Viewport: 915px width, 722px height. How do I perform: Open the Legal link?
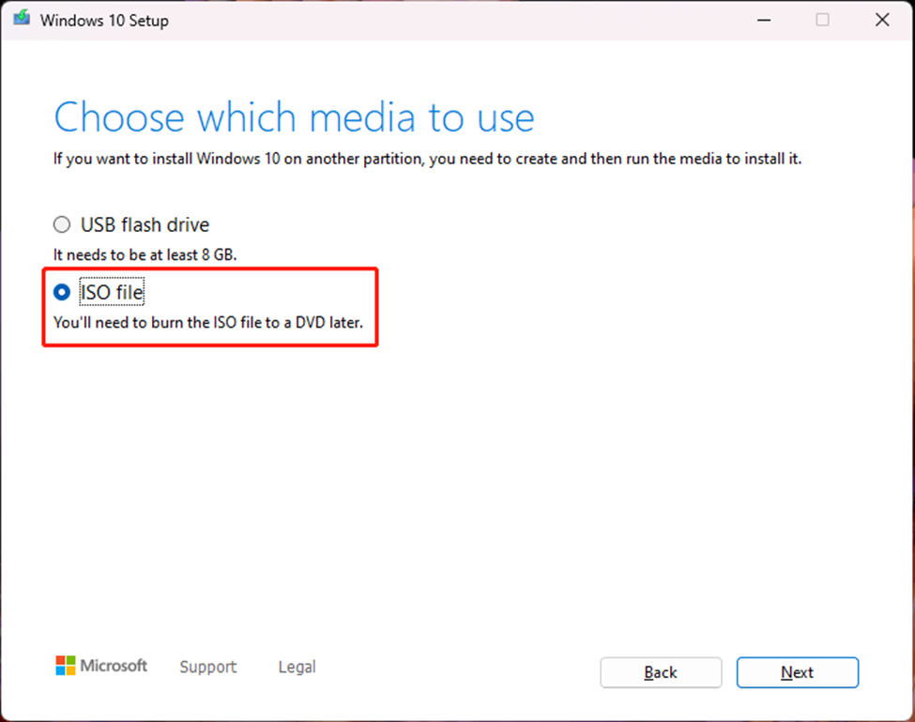click(297, 667)
